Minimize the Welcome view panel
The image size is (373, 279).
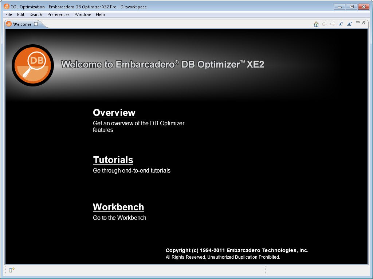358,23
